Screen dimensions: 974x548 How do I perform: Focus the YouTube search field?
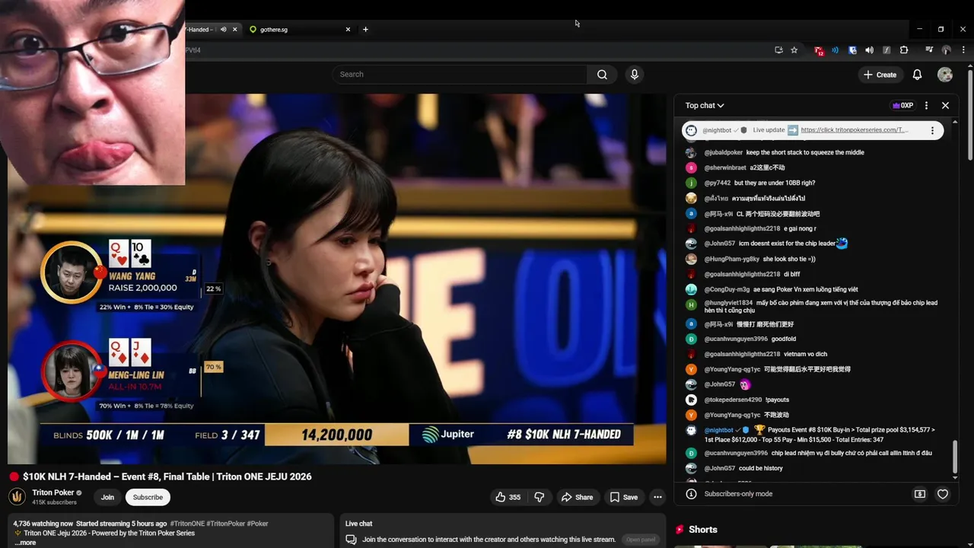[x=459, y=75]
